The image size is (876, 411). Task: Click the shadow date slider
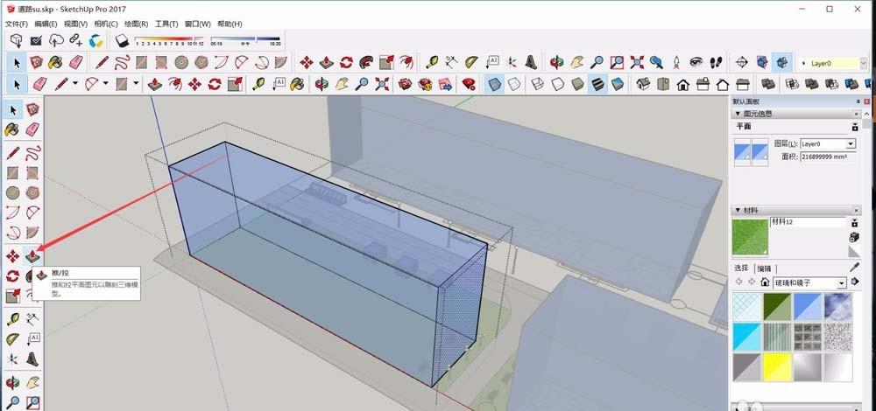(x=169, y=39)
